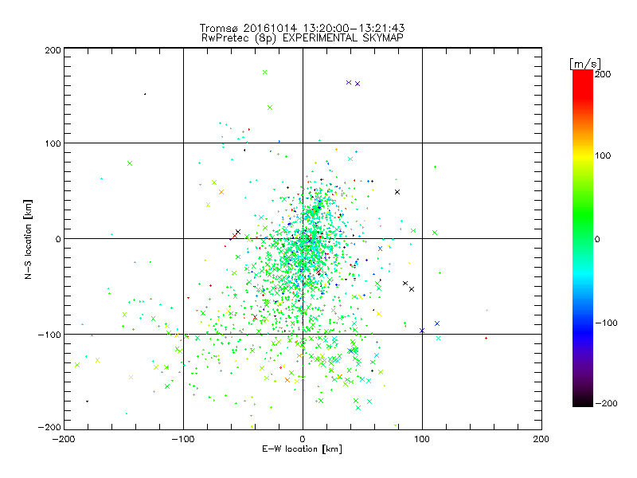Click the E-W axis tick label '0'
Screen dimensions: 637x478
303,440
